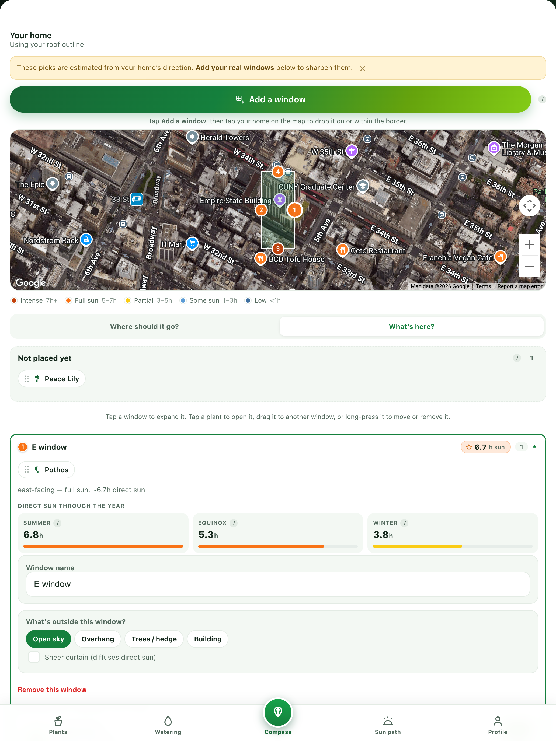The width and height of the screenshot is (556, 741).
Task: Select the Building option
Action: (x=207, y=639)
